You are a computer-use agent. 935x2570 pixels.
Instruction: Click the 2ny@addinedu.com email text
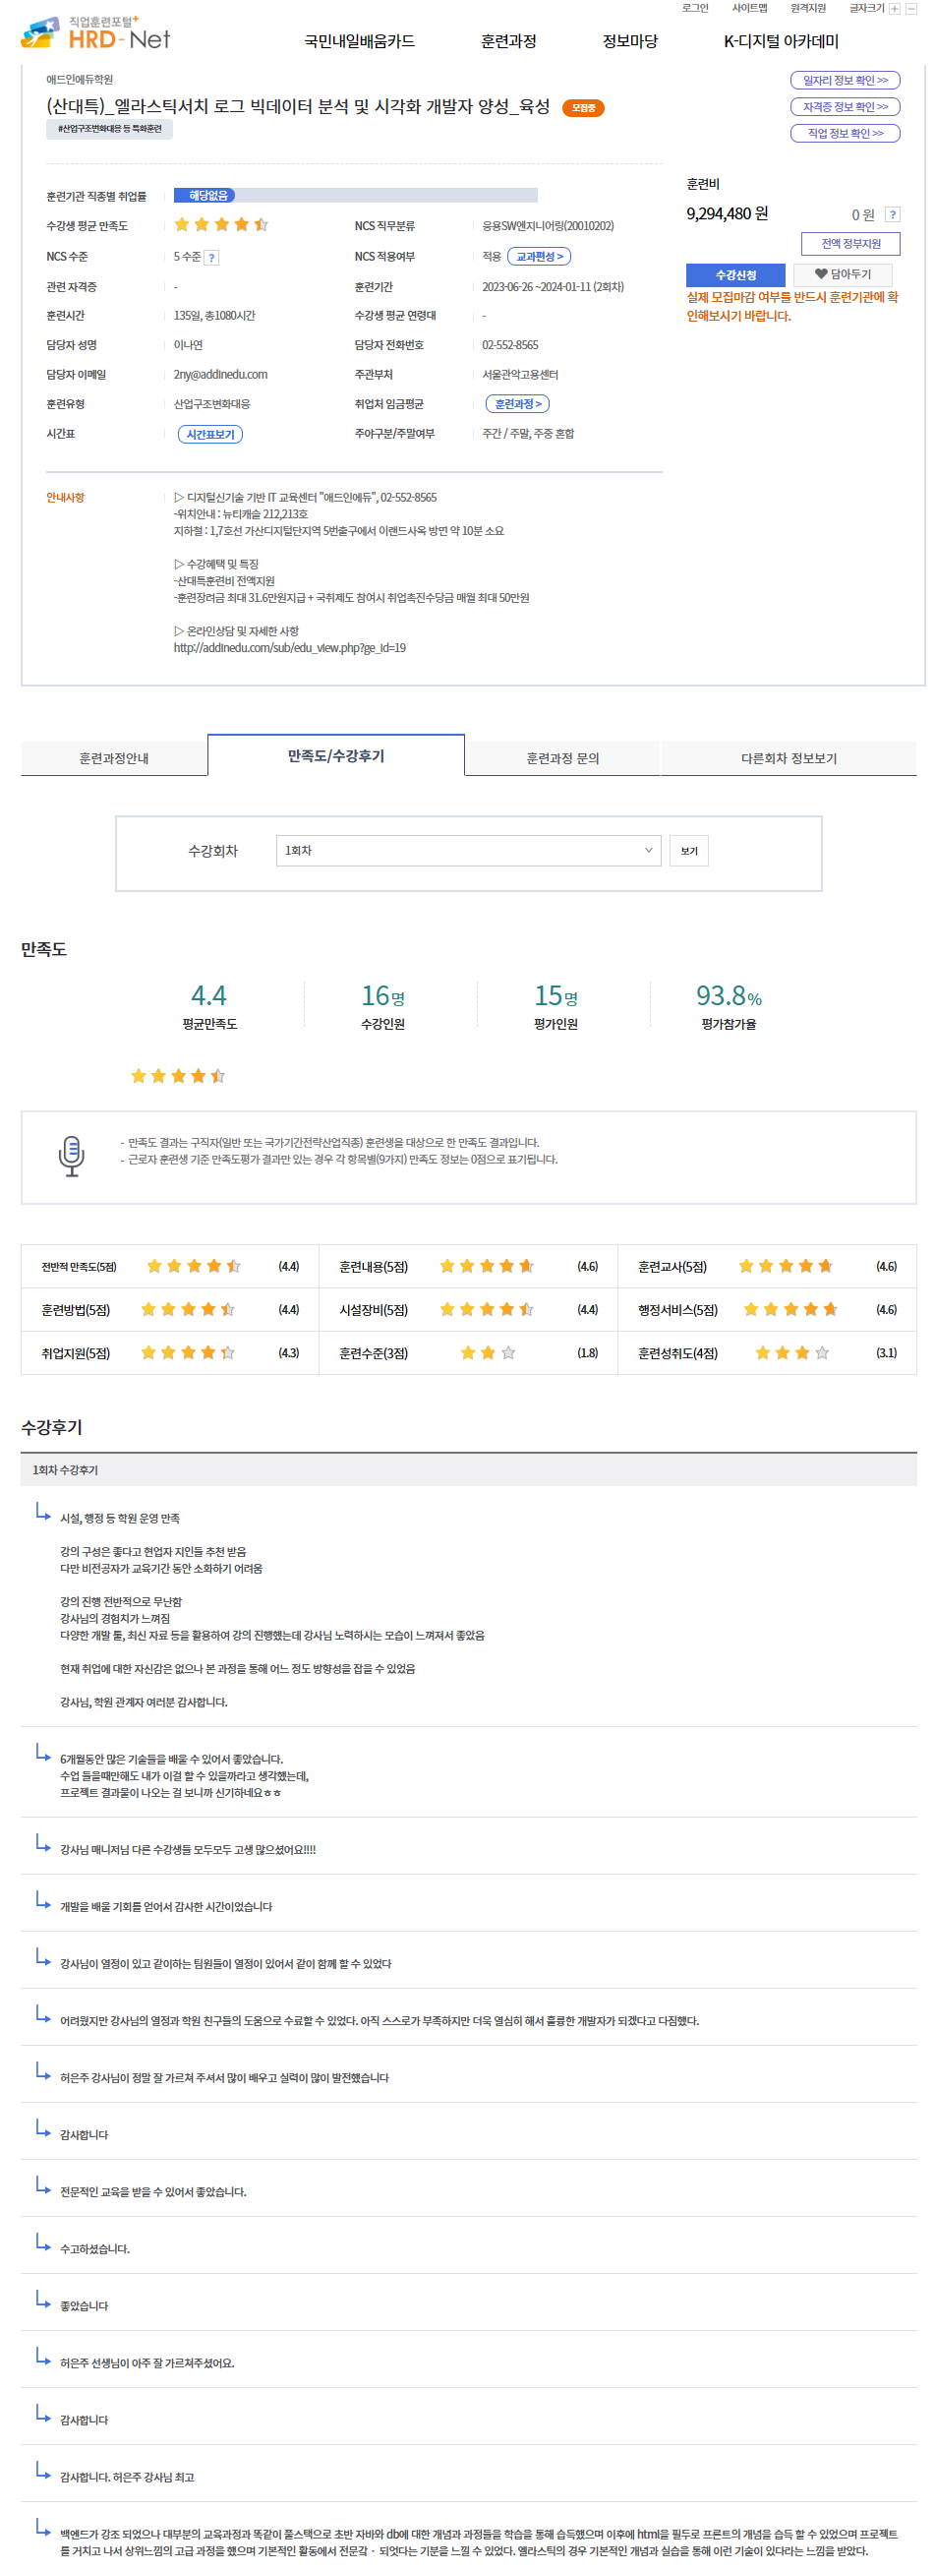pos(220,375)
